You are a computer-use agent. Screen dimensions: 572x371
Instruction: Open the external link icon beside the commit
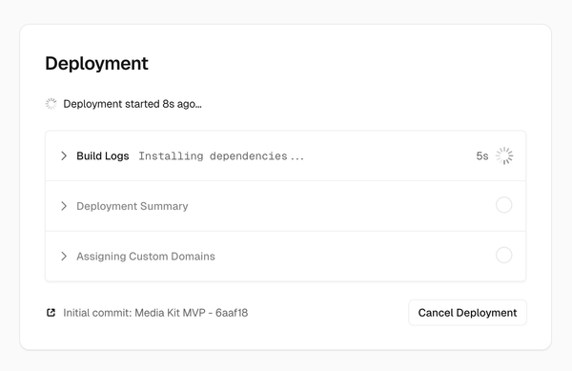(x=51, y=313)
